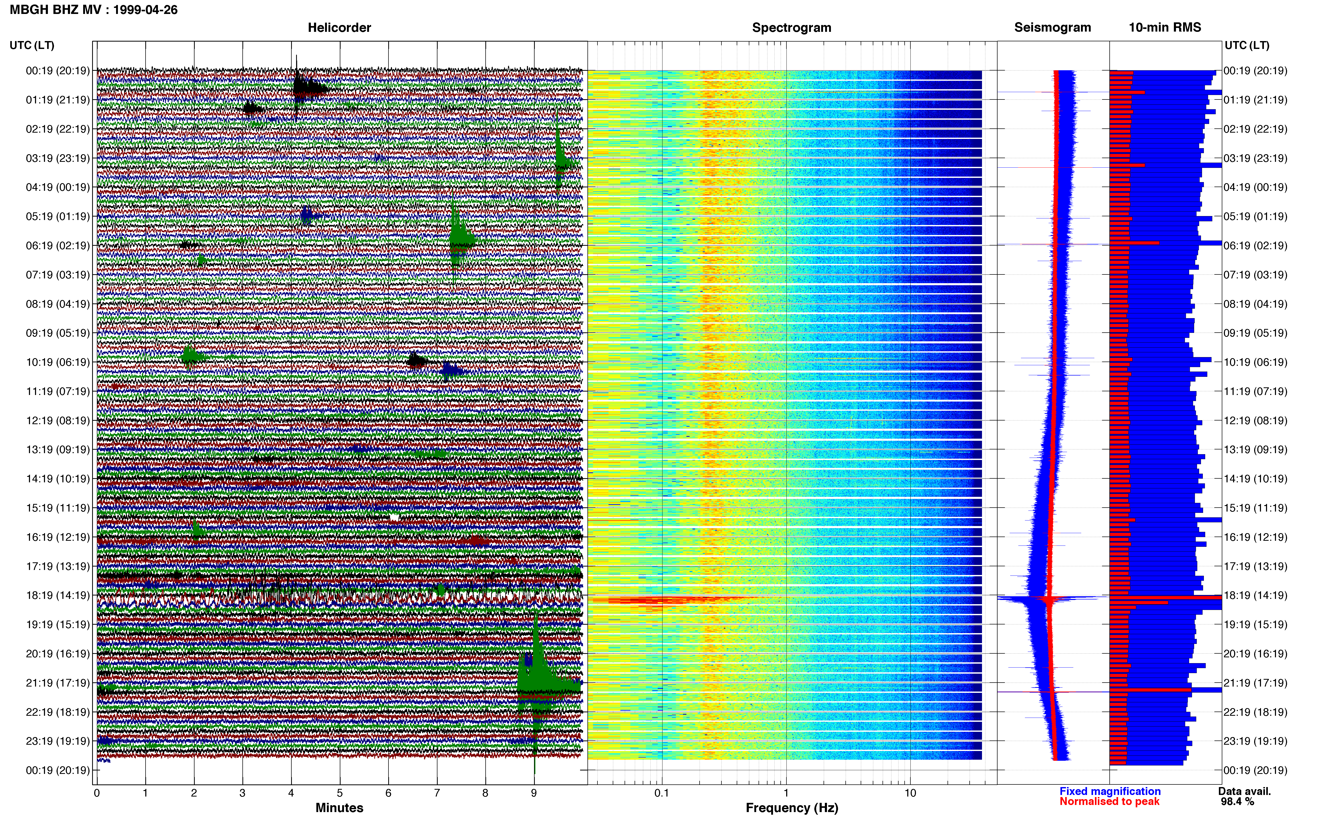Click left time label 03:19 (23:19)
Image resolution: width=1321 pixels, height=826 pixels.
[57, 158]
